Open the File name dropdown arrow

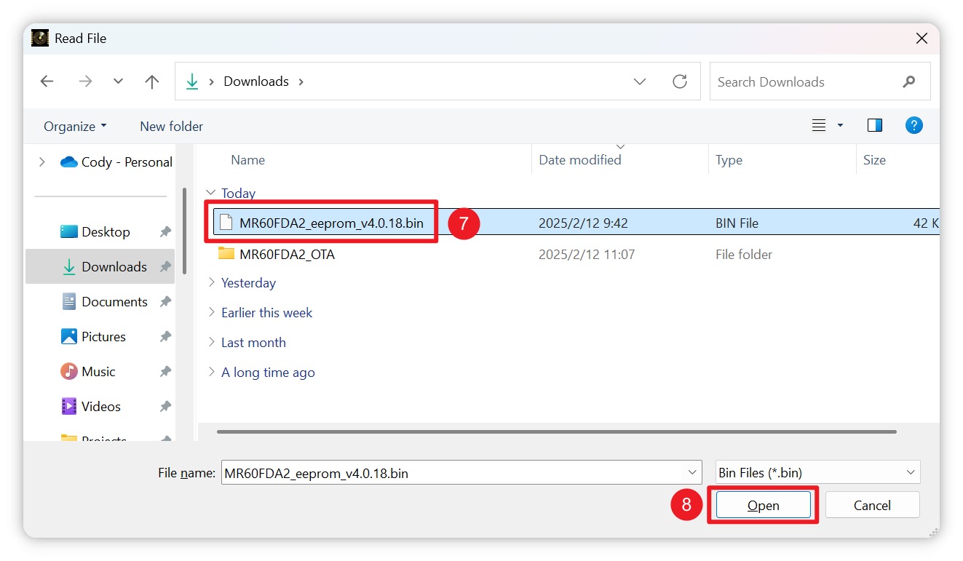coord(692,473)
